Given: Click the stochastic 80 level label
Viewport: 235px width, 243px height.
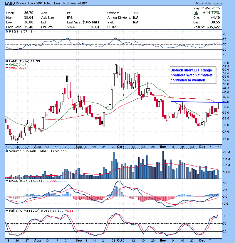Looking at the screenshot, I should (x=225, y=216).
